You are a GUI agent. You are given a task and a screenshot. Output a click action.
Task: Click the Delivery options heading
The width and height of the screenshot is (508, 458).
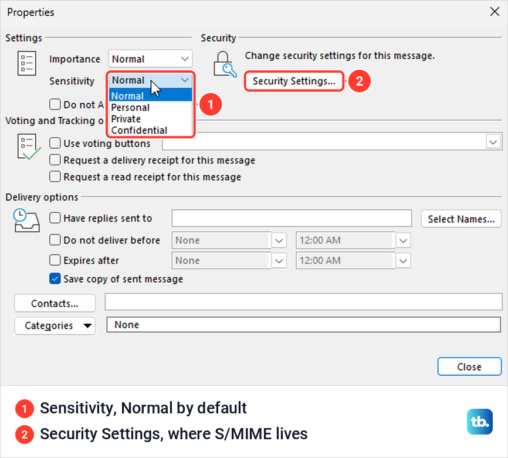click(42, 197)
